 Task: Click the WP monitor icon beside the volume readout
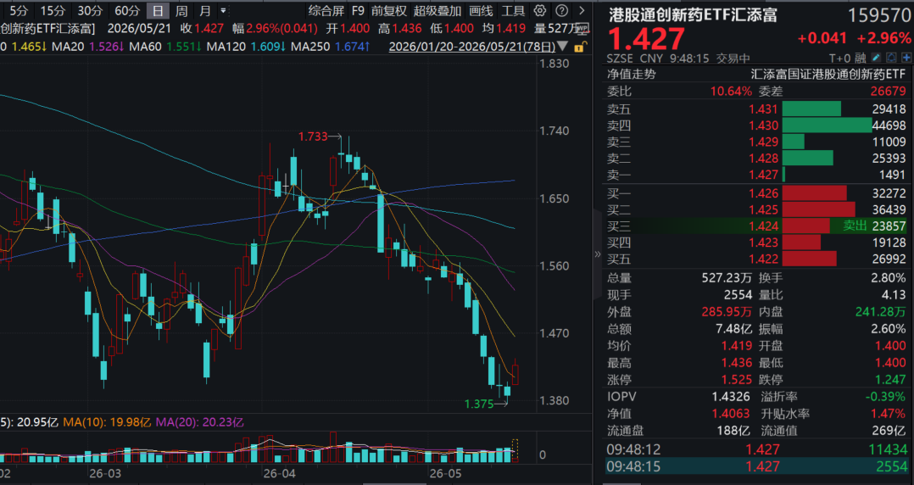pos(582,29)
